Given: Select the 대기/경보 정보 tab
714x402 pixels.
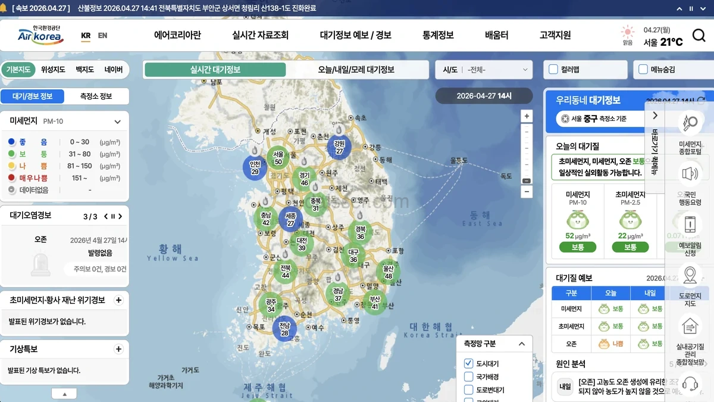Looking at the screenshot, I should pyautogui.click(x=33, y=96).
